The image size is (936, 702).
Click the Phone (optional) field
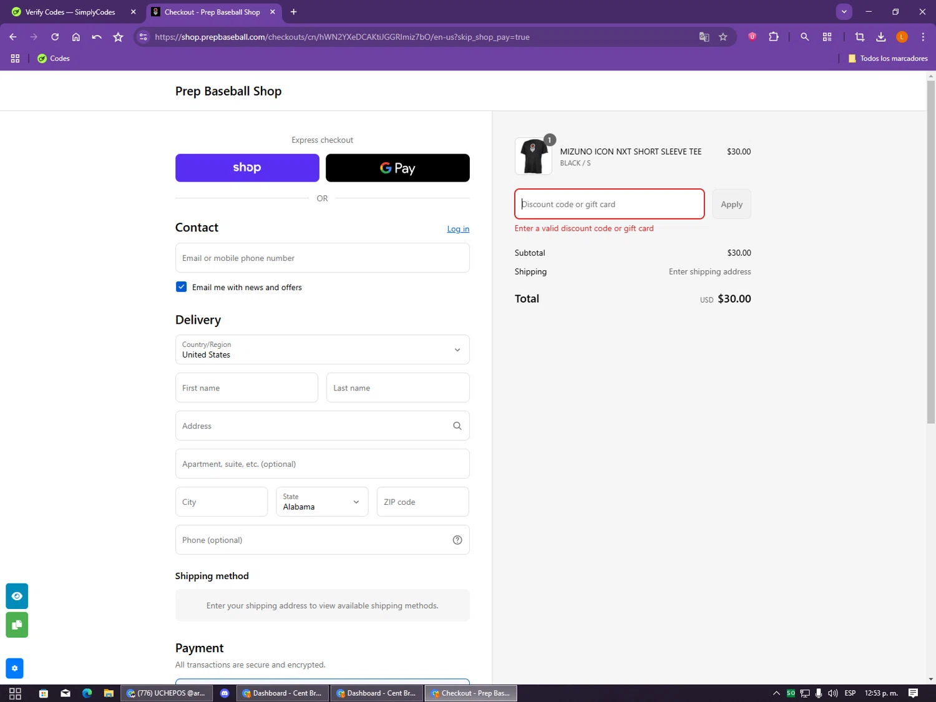[322, 540]
